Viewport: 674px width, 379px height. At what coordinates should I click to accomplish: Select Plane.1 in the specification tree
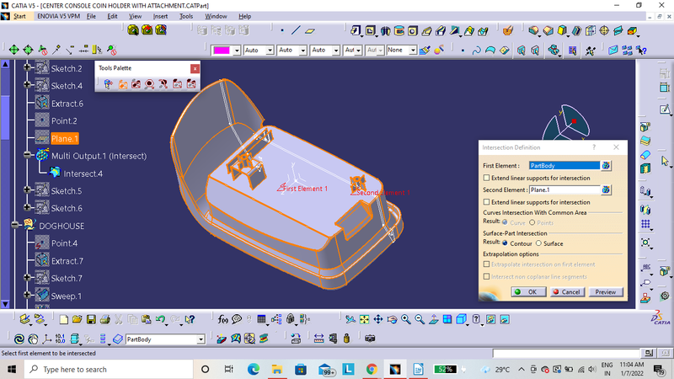[65, 138]
